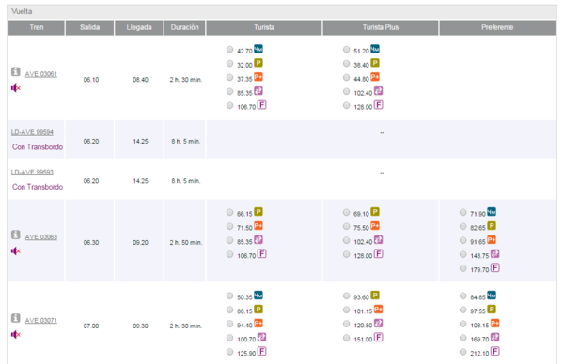Open info icon for train AVE 03071
This screenshot has width=564, height=364.
(x=15, y=318)
